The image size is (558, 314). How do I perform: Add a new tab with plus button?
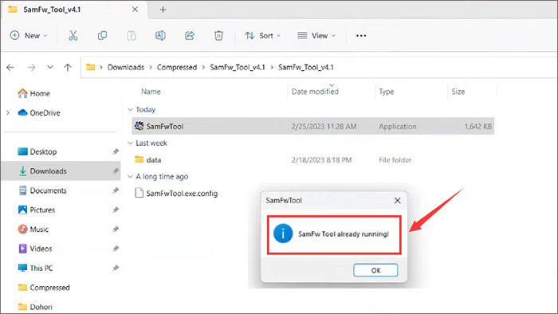coord(163,10)
